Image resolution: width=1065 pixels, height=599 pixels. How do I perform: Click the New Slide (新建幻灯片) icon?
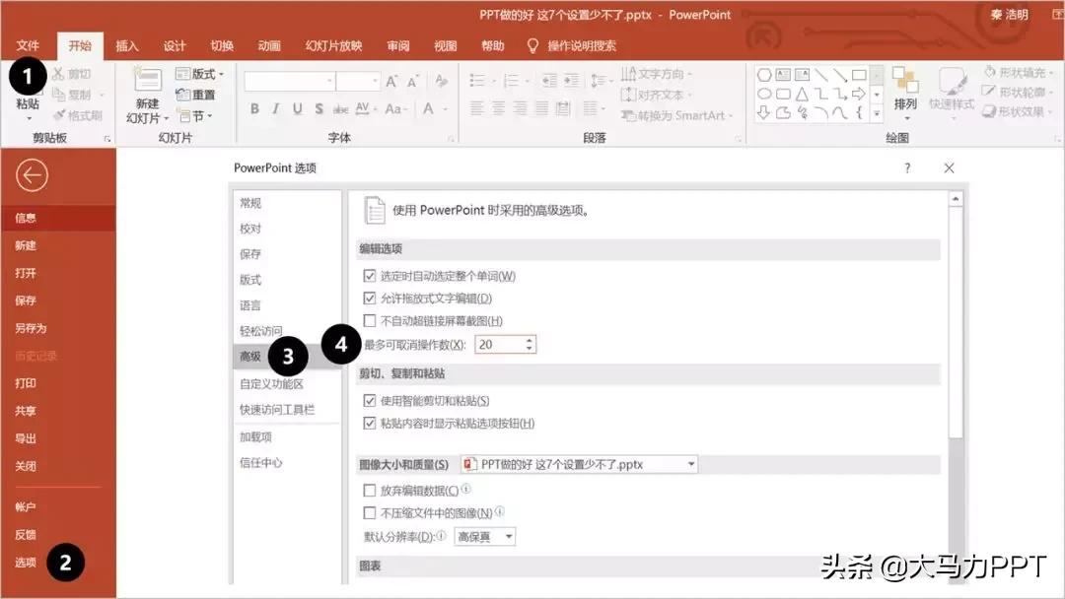pyautogui.click(x=147, y=81)
